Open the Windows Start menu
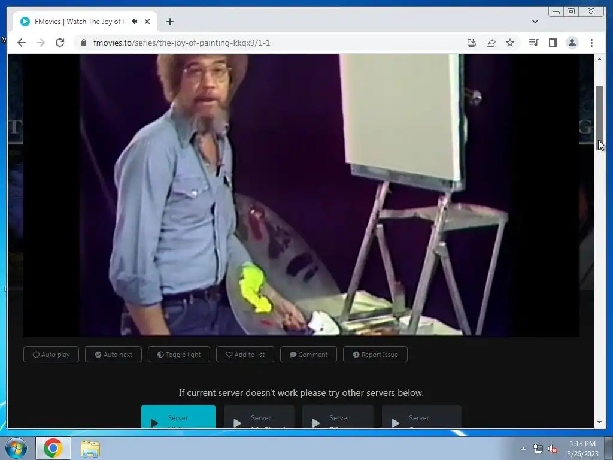This screenshot has height=460, width=613. (16, 448)
